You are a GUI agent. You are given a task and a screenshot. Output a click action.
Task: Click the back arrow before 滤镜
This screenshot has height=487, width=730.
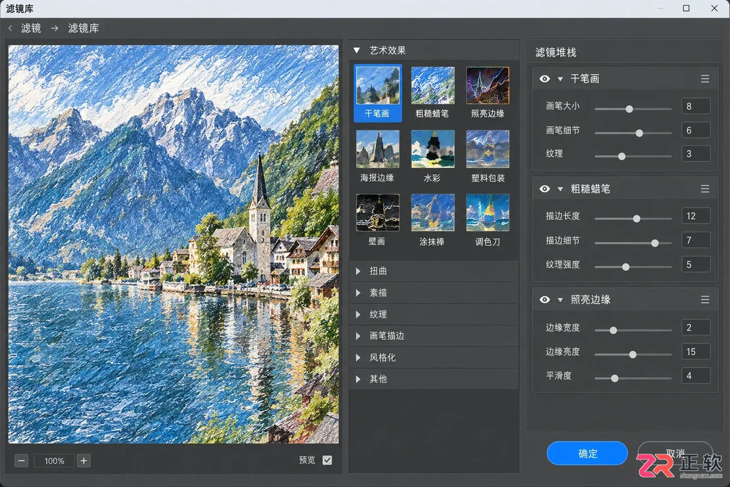(x=10, y=28)
